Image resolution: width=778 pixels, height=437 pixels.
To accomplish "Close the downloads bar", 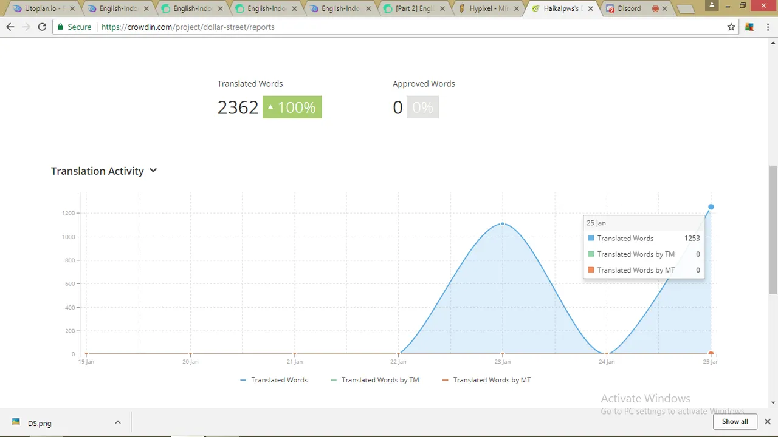I will pyautogui.click(x=767, y=422).
